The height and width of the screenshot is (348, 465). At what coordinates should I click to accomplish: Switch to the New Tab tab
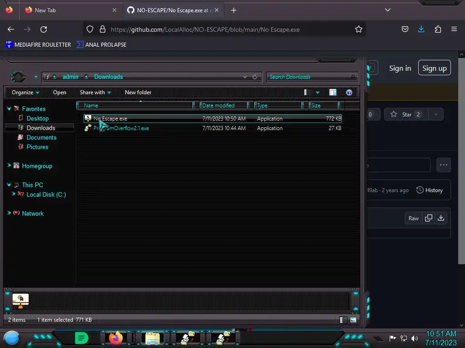(70, 10)
